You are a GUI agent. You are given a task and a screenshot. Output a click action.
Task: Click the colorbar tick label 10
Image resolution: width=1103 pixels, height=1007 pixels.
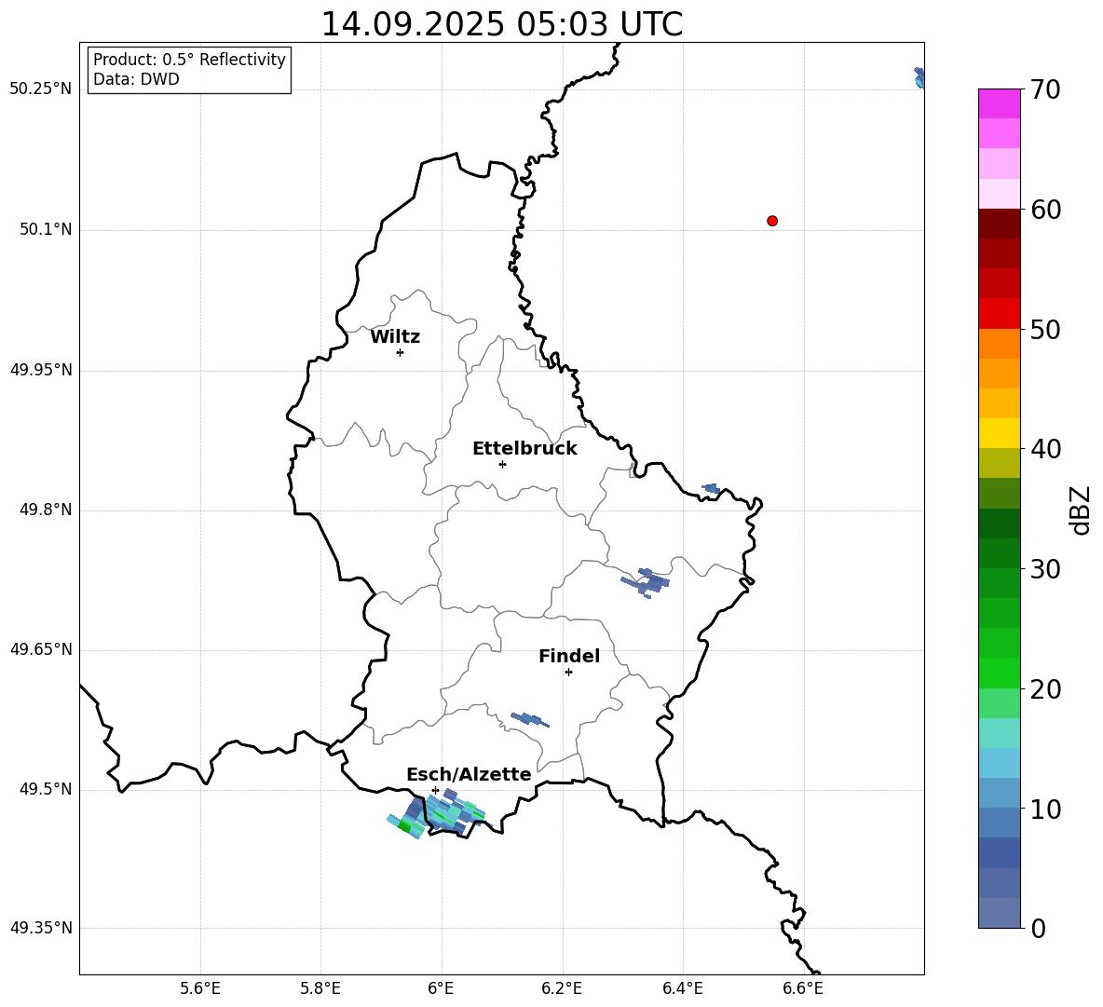[x=1045, y=809]
